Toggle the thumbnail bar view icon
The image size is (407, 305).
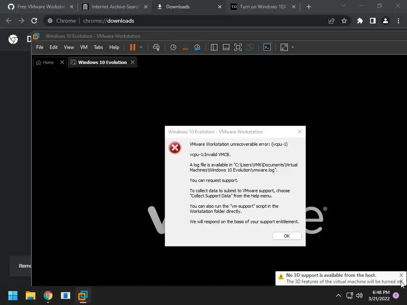pos(226,47)
